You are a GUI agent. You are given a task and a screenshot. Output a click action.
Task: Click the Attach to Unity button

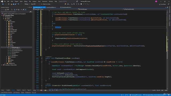click(46, 4)
